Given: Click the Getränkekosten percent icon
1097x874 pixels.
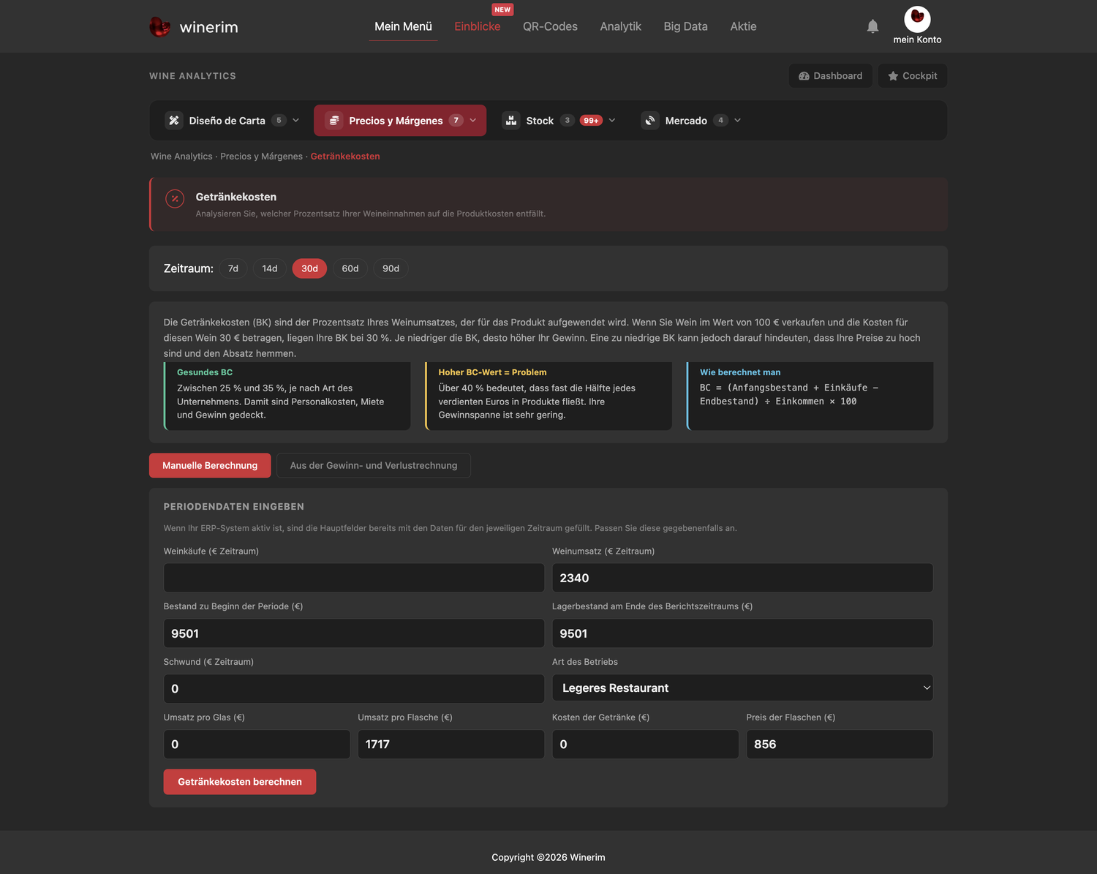Looking at the screenshot, I should (175, 198).
